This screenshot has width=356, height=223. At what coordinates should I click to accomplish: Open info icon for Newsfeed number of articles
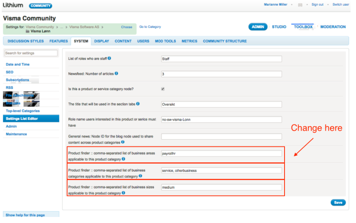(x=116, y=73)
